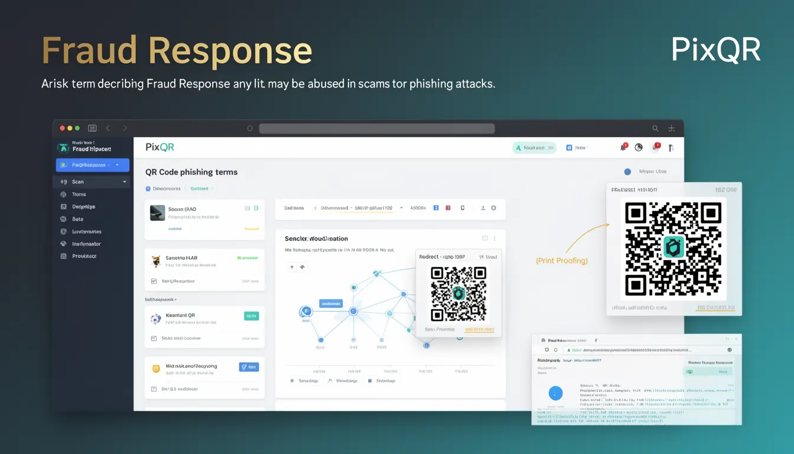
Task: Click the move icon beside the graph plus
Action: (x=302, y=267)
